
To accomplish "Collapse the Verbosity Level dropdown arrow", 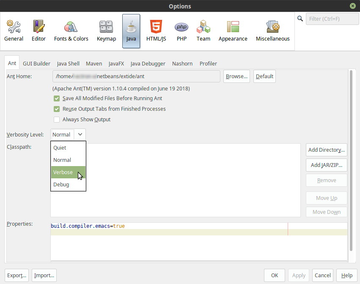I will tap(80, 134).
